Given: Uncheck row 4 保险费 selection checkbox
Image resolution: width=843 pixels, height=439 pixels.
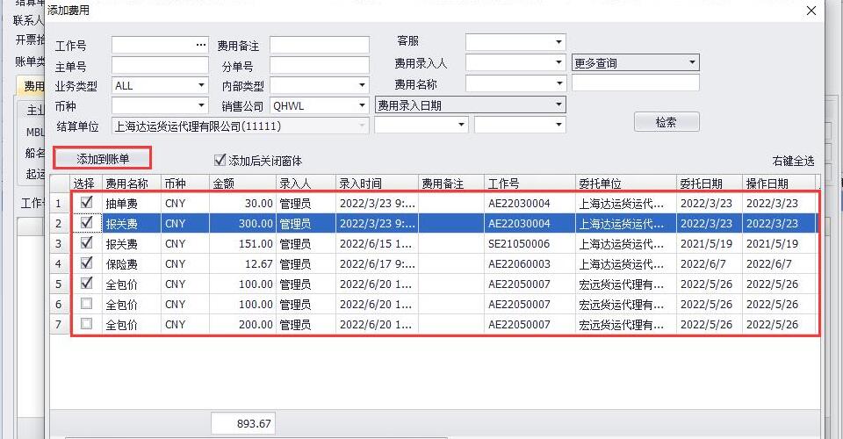Looking at the screenshot, I should point(86,263).
